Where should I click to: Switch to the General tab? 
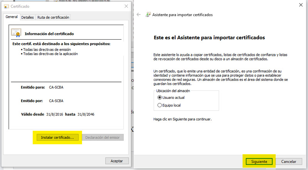[12, 17]
